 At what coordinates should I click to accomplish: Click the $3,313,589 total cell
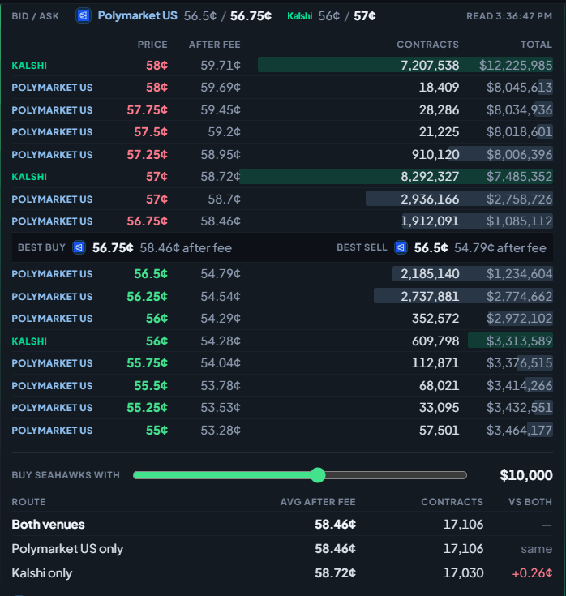(519, 341)
